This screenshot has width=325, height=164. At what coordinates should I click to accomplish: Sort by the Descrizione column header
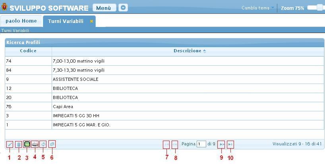(x=190, y=51)
